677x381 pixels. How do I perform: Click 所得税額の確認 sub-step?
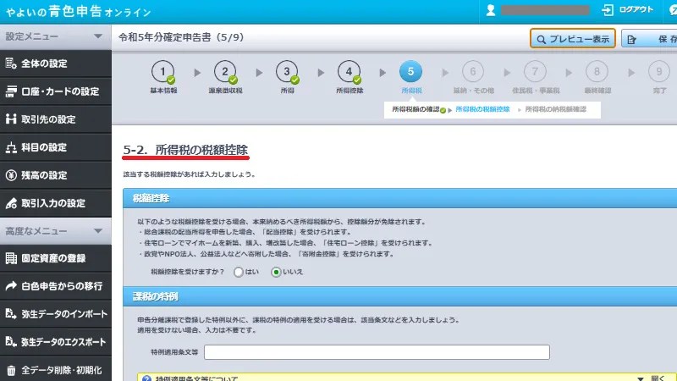click(416, 109)
